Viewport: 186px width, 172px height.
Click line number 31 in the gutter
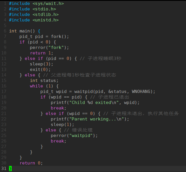(4, 169)
